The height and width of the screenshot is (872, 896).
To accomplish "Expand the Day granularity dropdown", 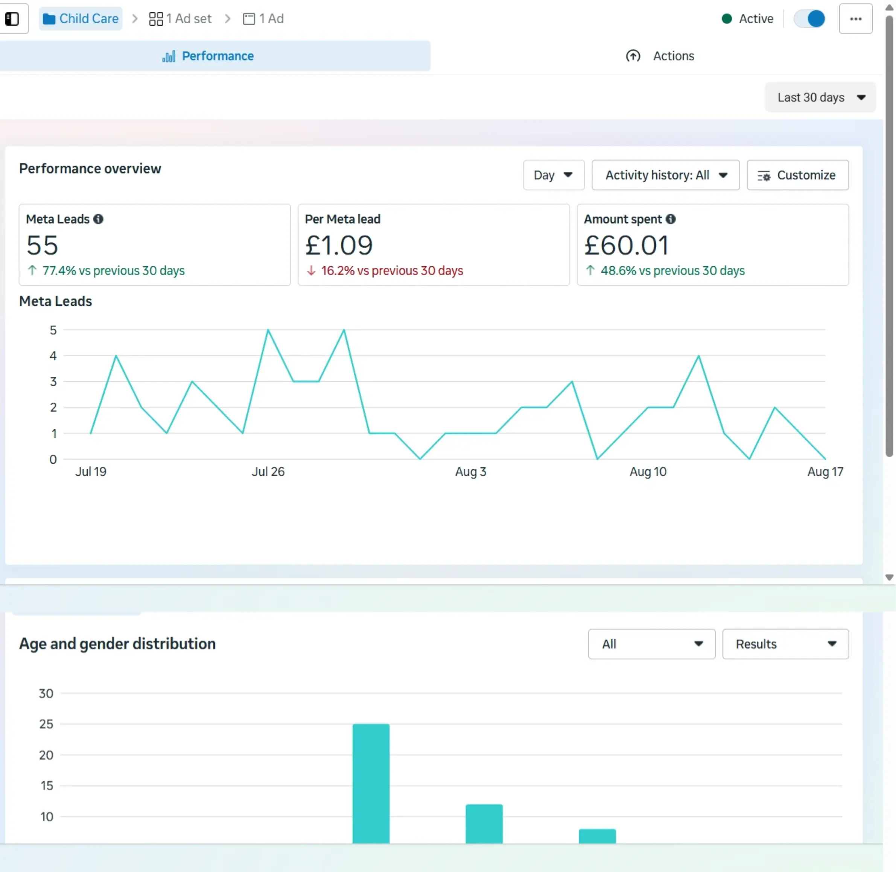I will [553, 175].
